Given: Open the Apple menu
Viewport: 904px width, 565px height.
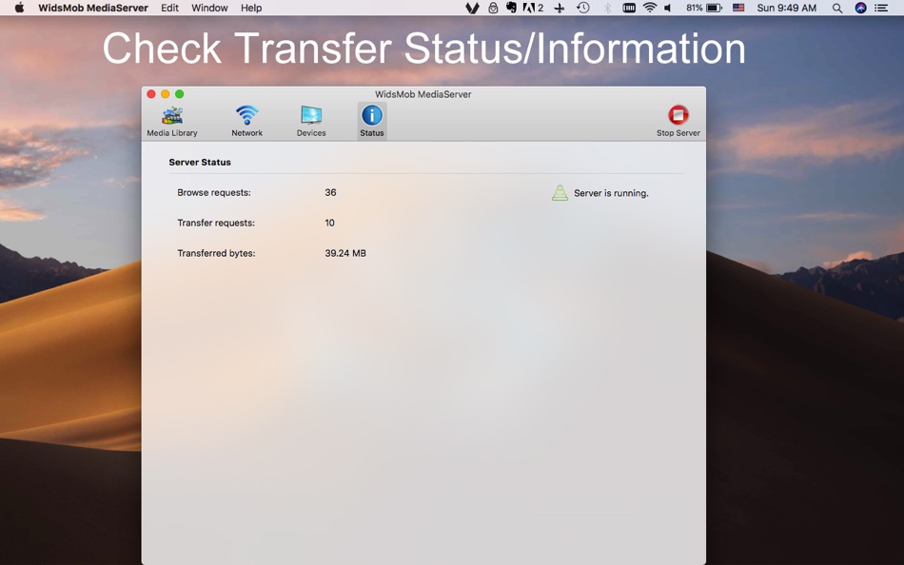Looking at the screenshot, I should click(19, 8).
